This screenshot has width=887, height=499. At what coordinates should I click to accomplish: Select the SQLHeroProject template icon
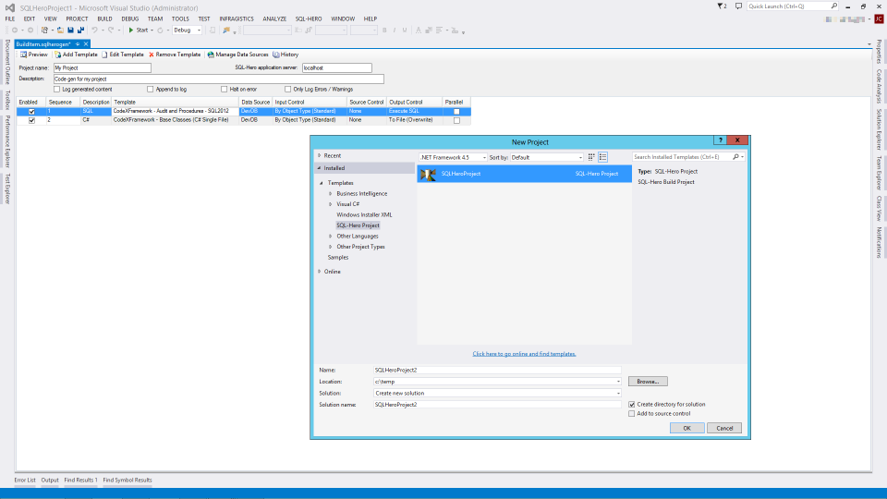429,173
